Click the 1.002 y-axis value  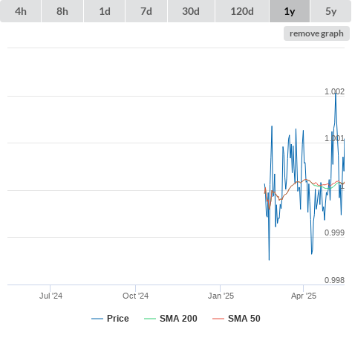[334, 91]
